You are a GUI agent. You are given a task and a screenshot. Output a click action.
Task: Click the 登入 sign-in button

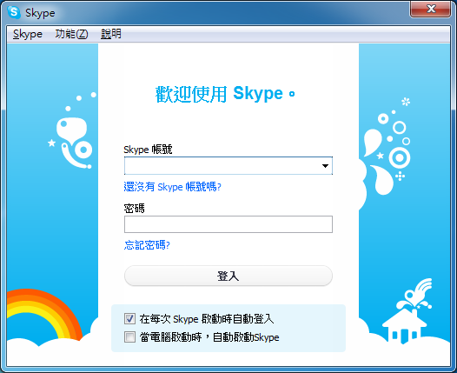[228, 276]
